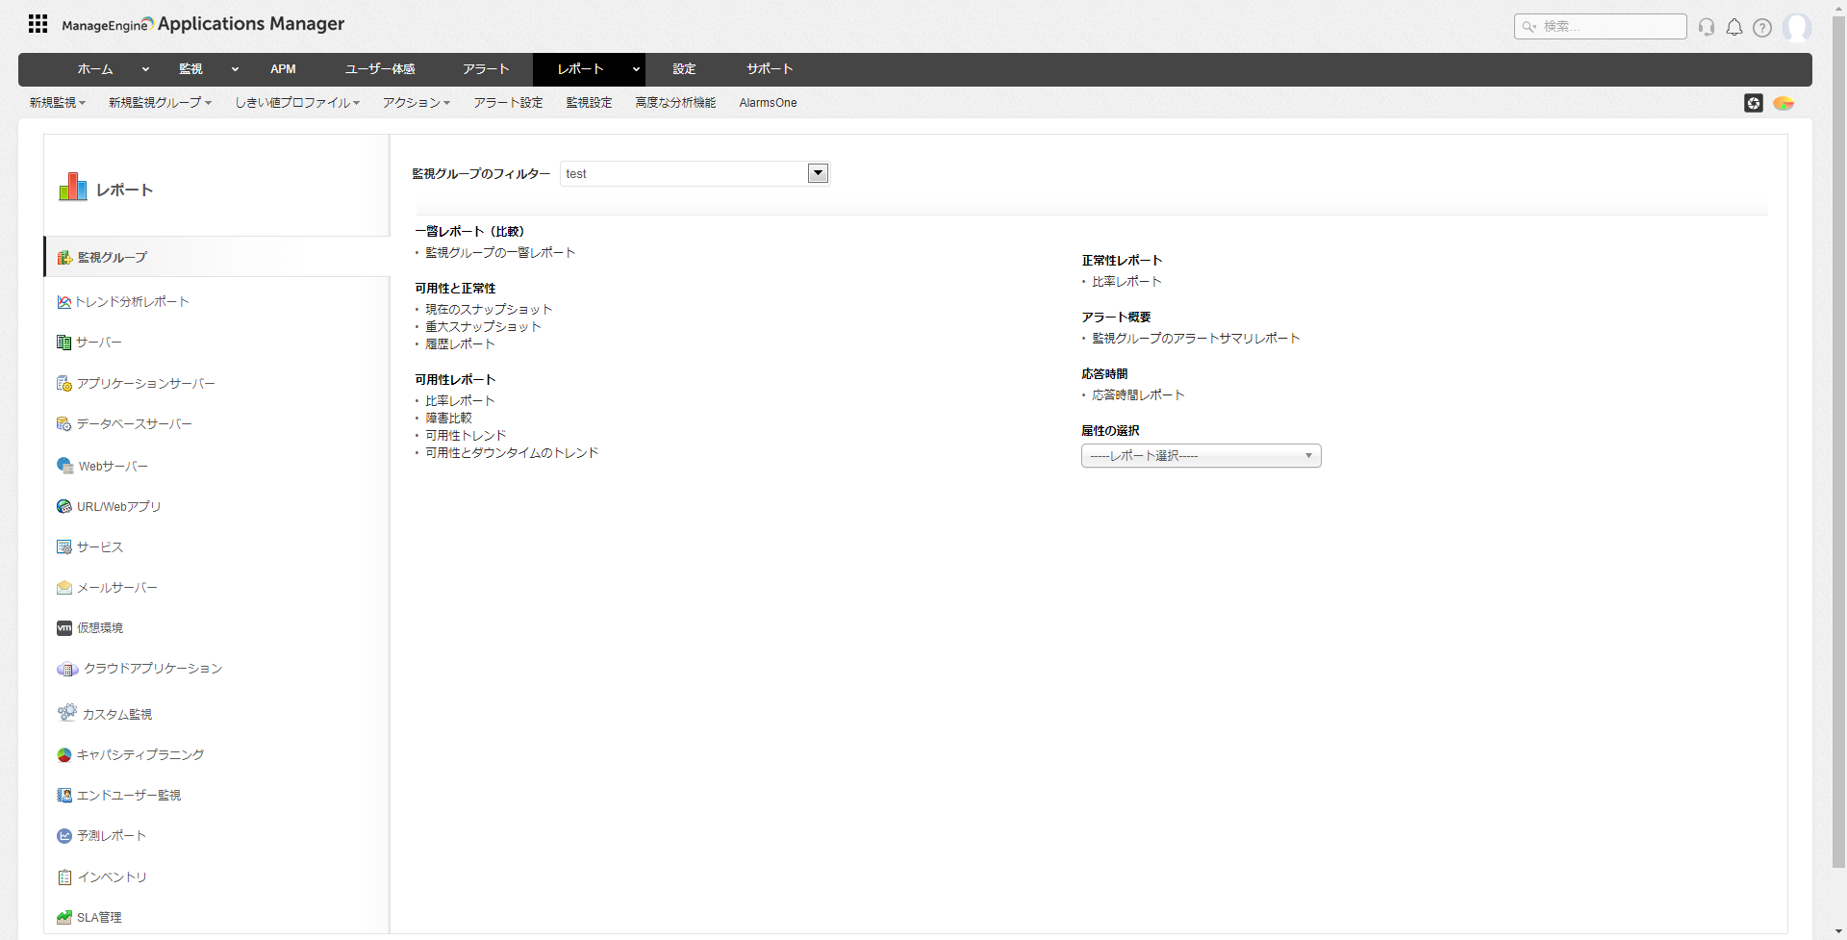
Task: Click the アプリケーションサーバー sidebar icon
Action: (64, 384)
